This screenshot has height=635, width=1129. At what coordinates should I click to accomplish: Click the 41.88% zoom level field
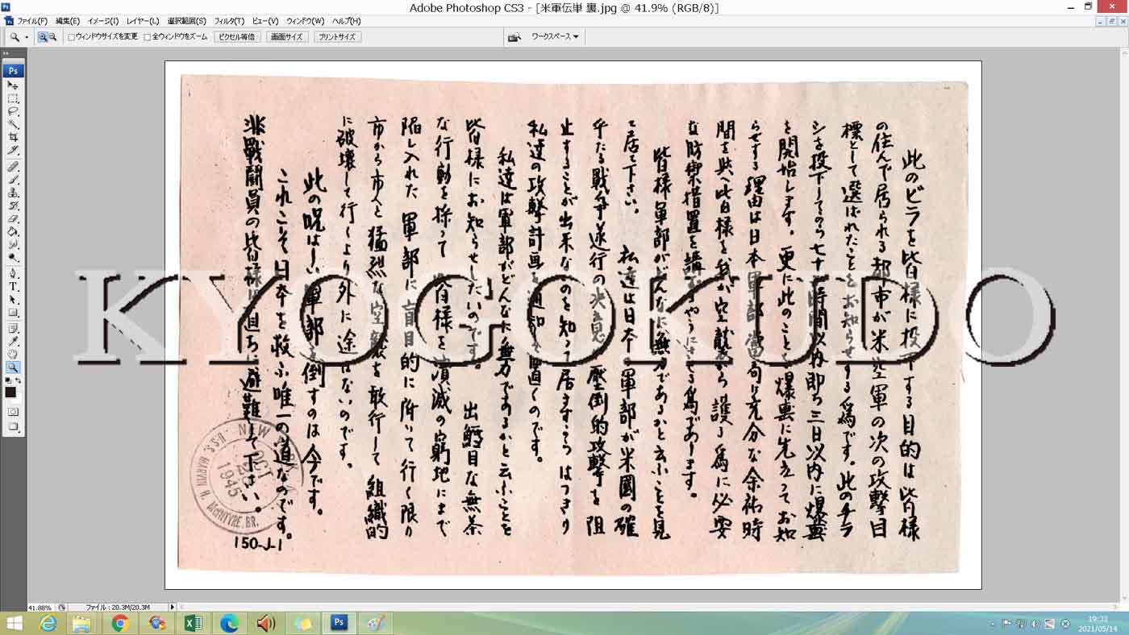click(x=40, y=608)
